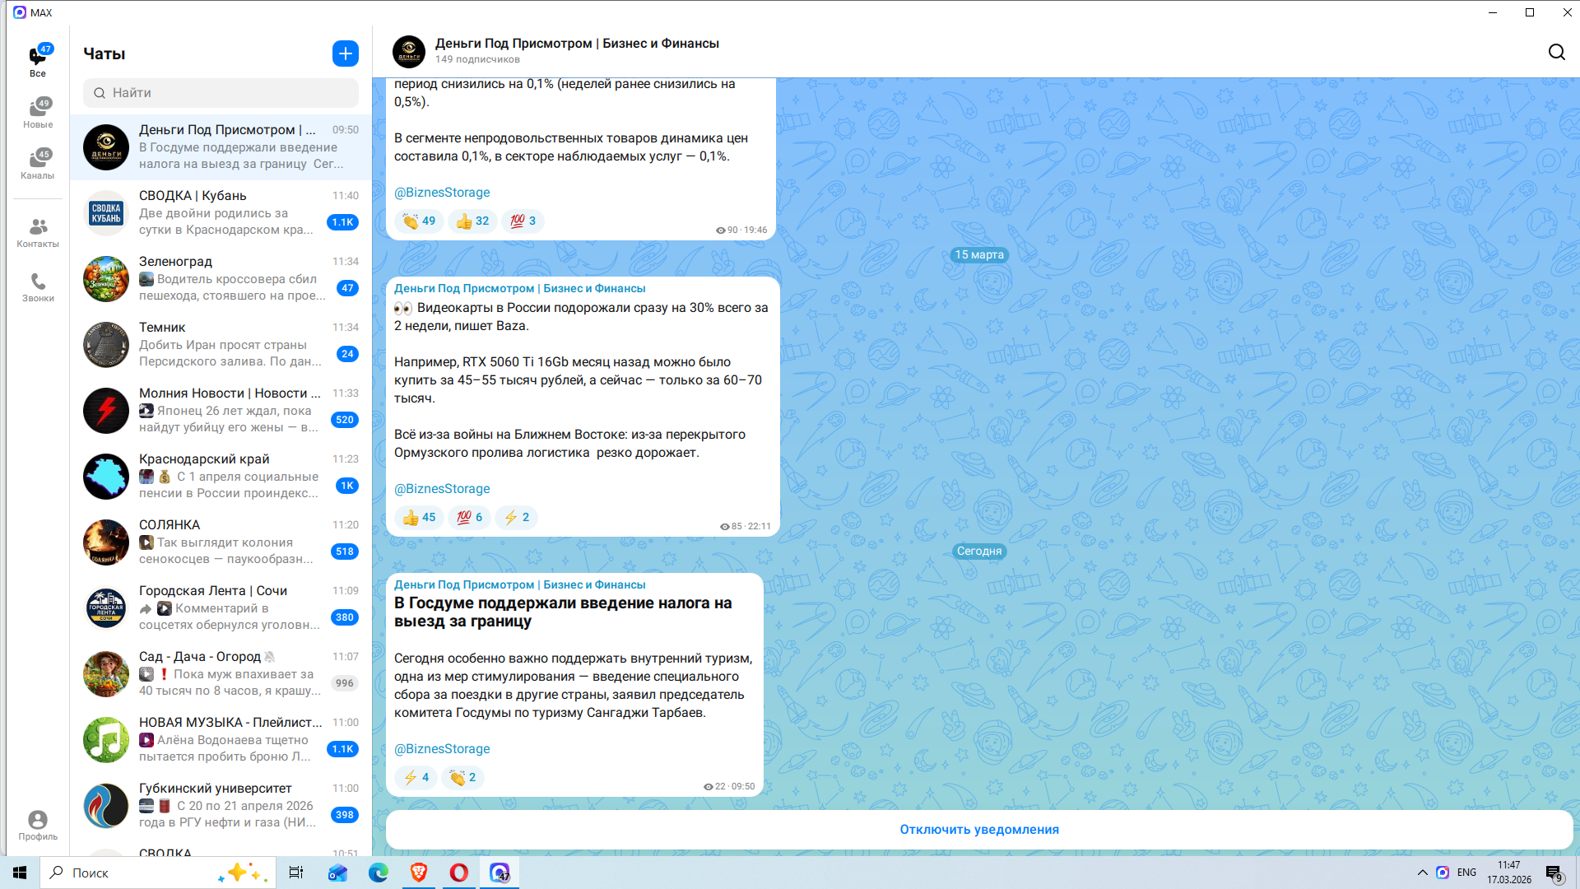Viewport: 1580px width, 889px height.
Task: Toggle the lightning 4 reaction on latest post
Action: [x=416, y=778]
